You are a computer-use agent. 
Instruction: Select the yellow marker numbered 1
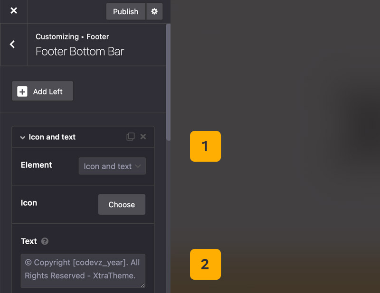205,146
